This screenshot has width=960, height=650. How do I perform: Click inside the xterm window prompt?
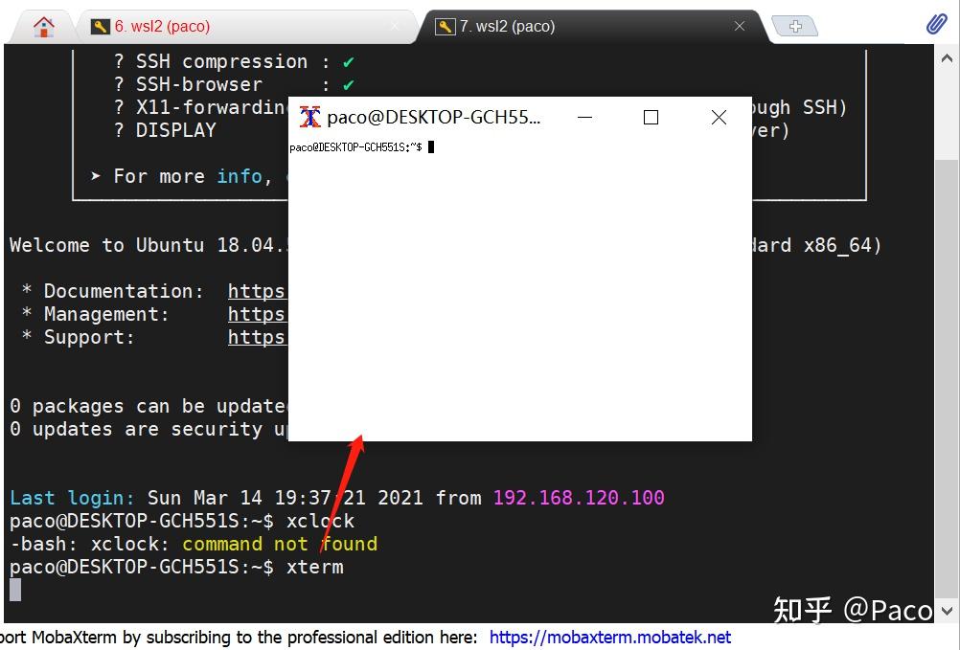click(429, 146)
